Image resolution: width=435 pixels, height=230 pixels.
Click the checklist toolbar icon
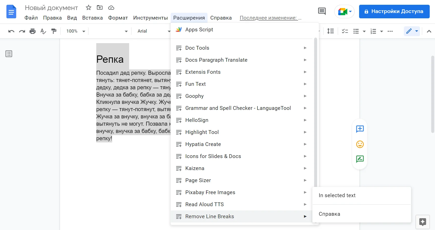click(345, 31)
